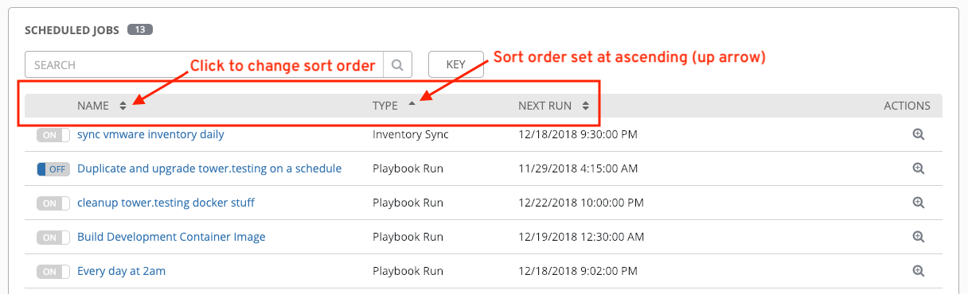Toggle schedule for Every day at 2am
Screen dimensions: 968x294
point(53,272)
